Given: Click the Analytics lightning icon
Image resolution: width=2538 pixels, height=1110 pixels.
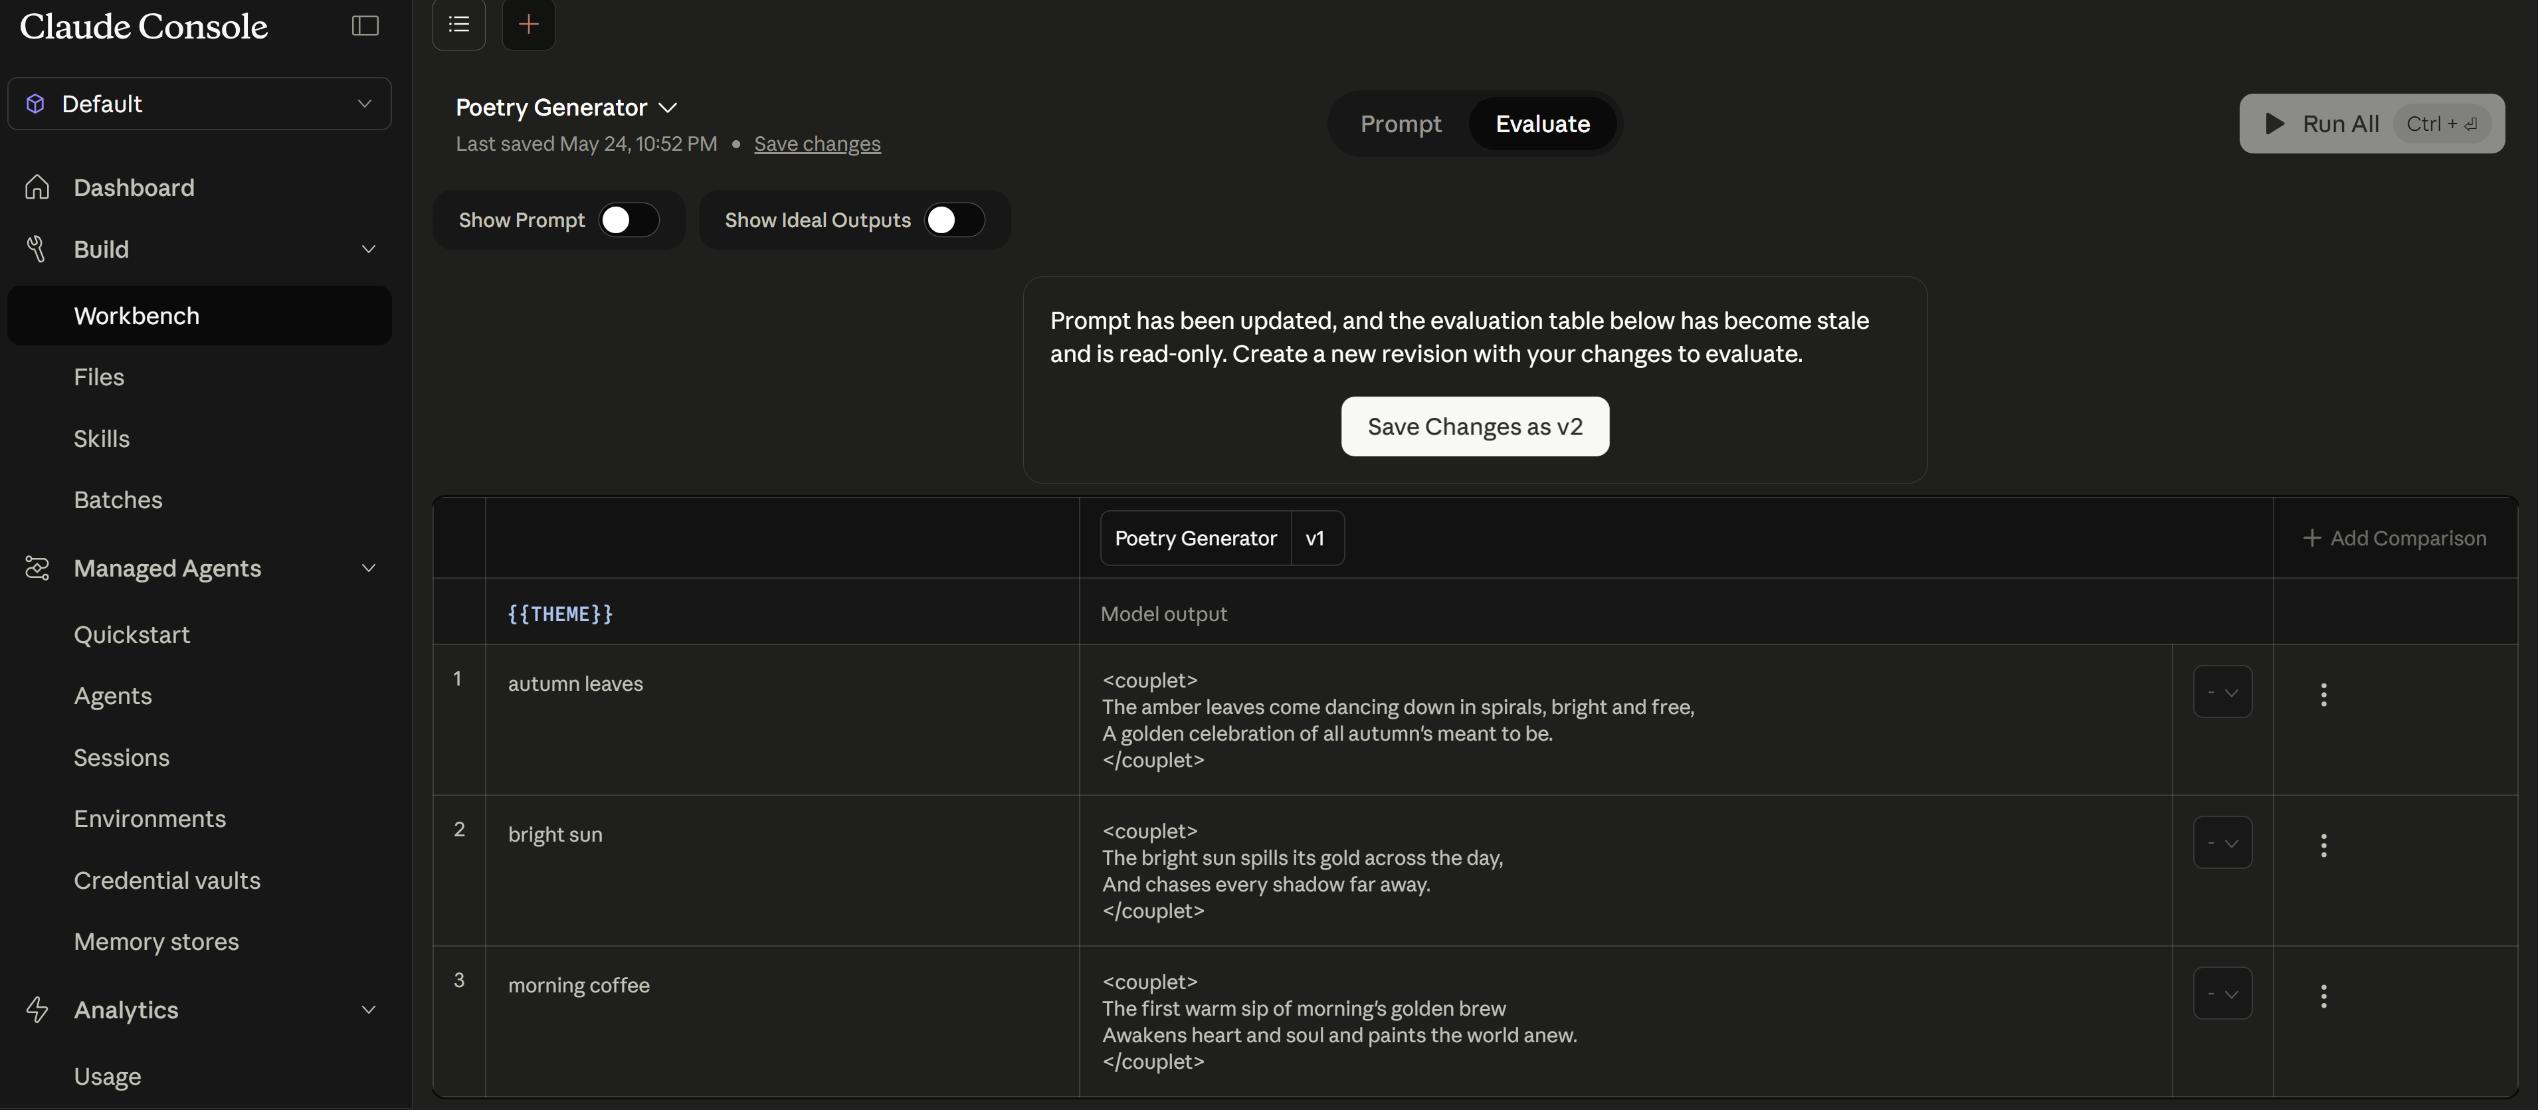Looking at the screenshot, I should (x=37, y=1010).
